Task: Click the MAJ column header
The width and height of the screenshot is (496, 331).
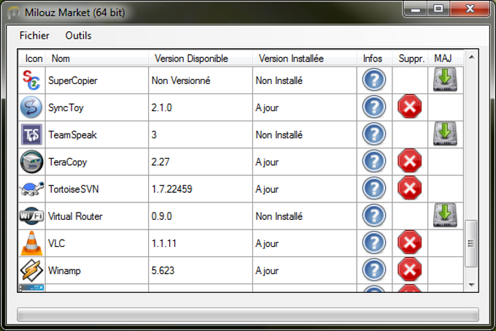Action: (x=446, y=58)
